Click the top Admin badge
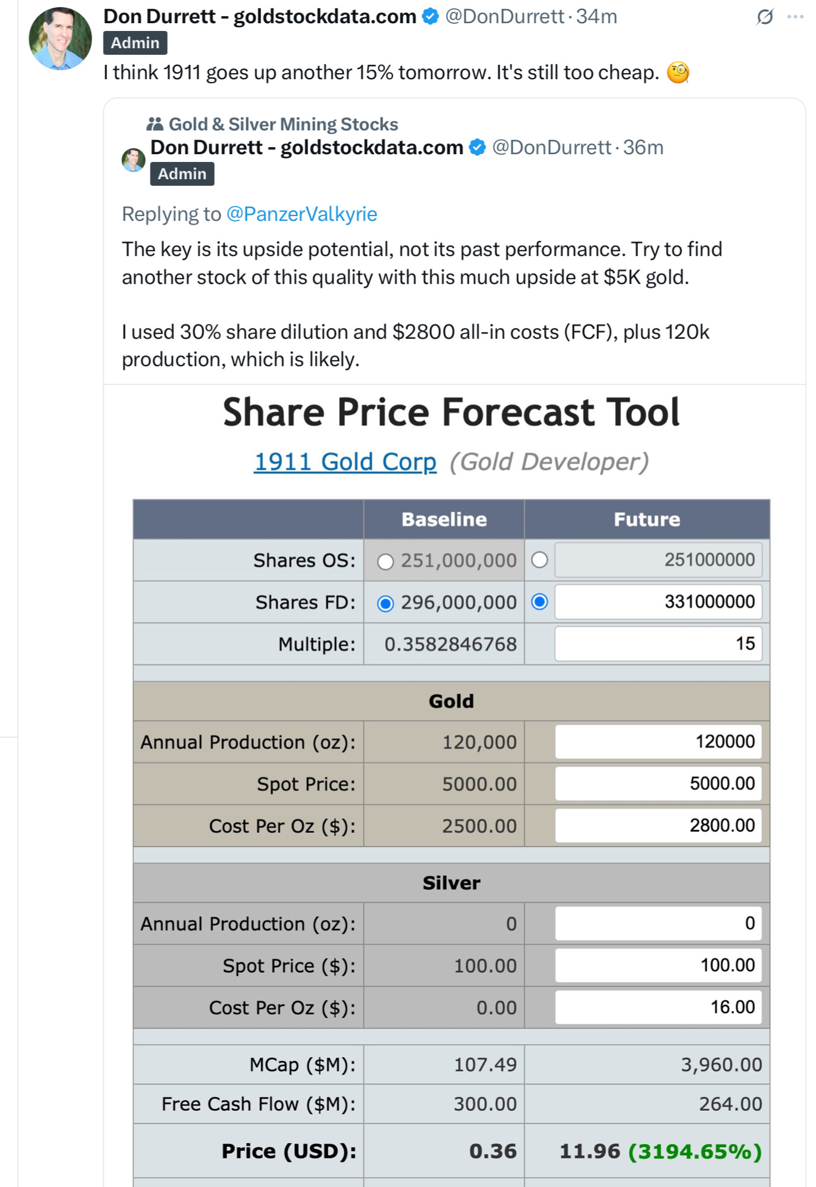Screen dimensions: 816x1187 tap(135, 43)
